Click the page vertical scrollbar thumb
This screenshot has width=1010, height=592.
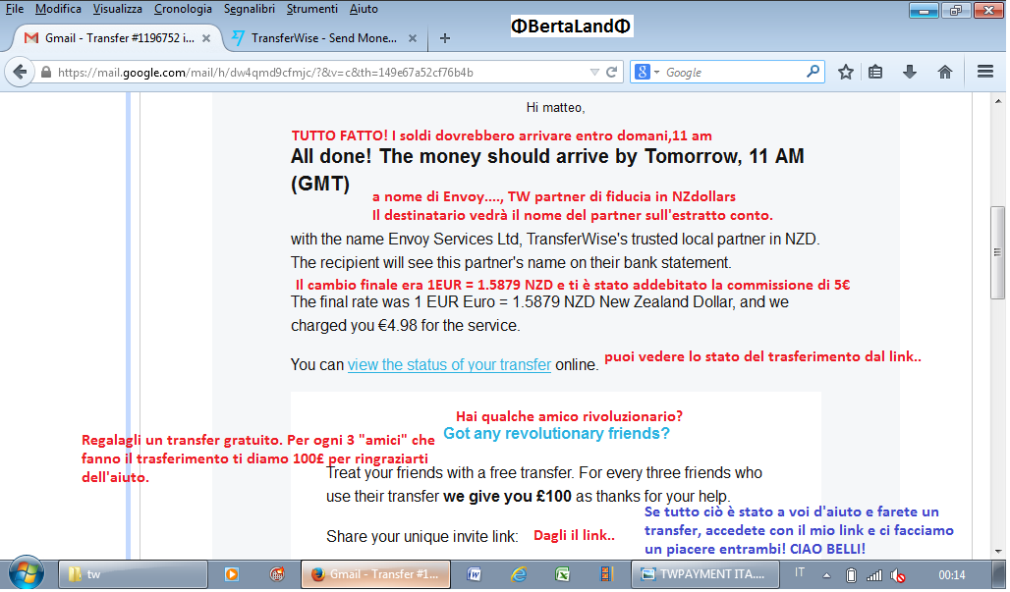pos(997,251)
